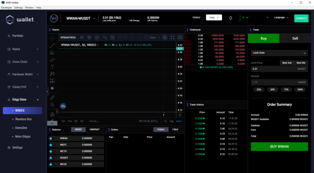The width and height of the screenshot is (314, 173).
Task: Open the Limit Order type dropdown
Action: click(x=279, y=53)
